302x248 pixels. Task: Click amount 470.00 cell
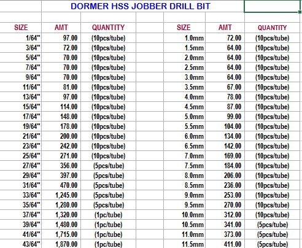(61, 185)
